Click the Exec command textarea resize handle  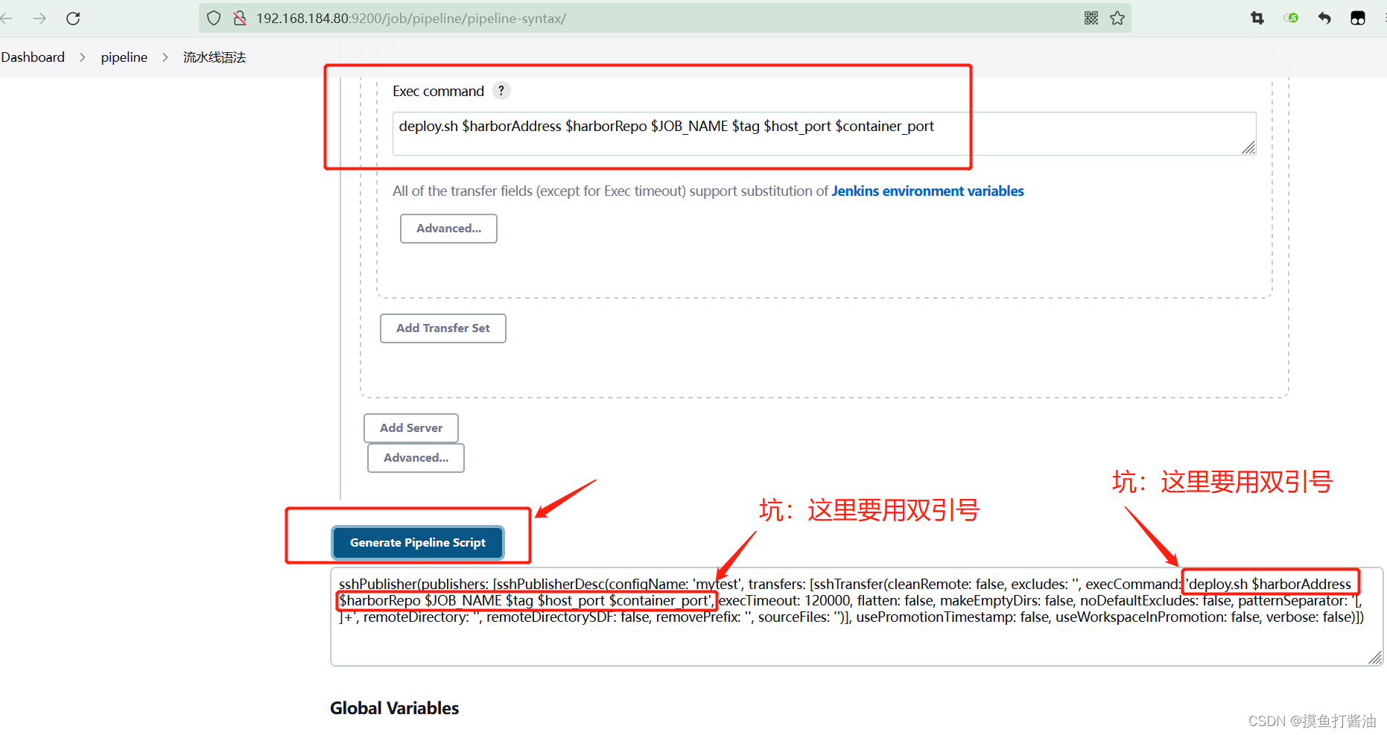[1248, 148]
